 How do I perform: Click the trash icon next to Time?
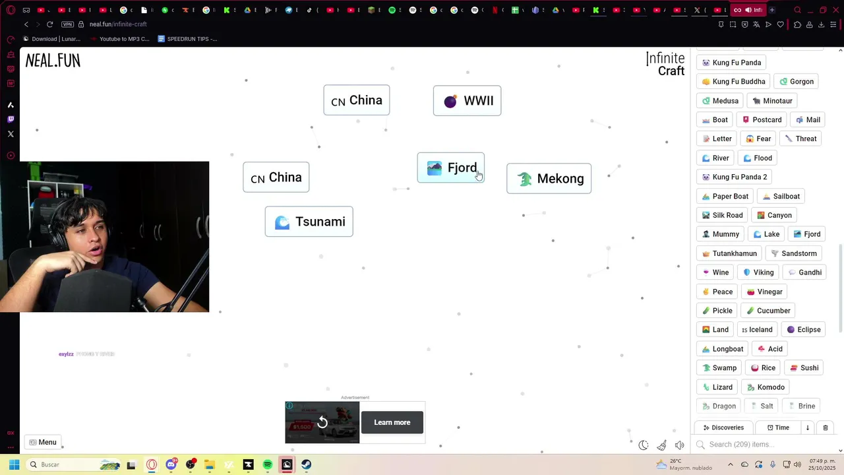click(x=825, y=427)
